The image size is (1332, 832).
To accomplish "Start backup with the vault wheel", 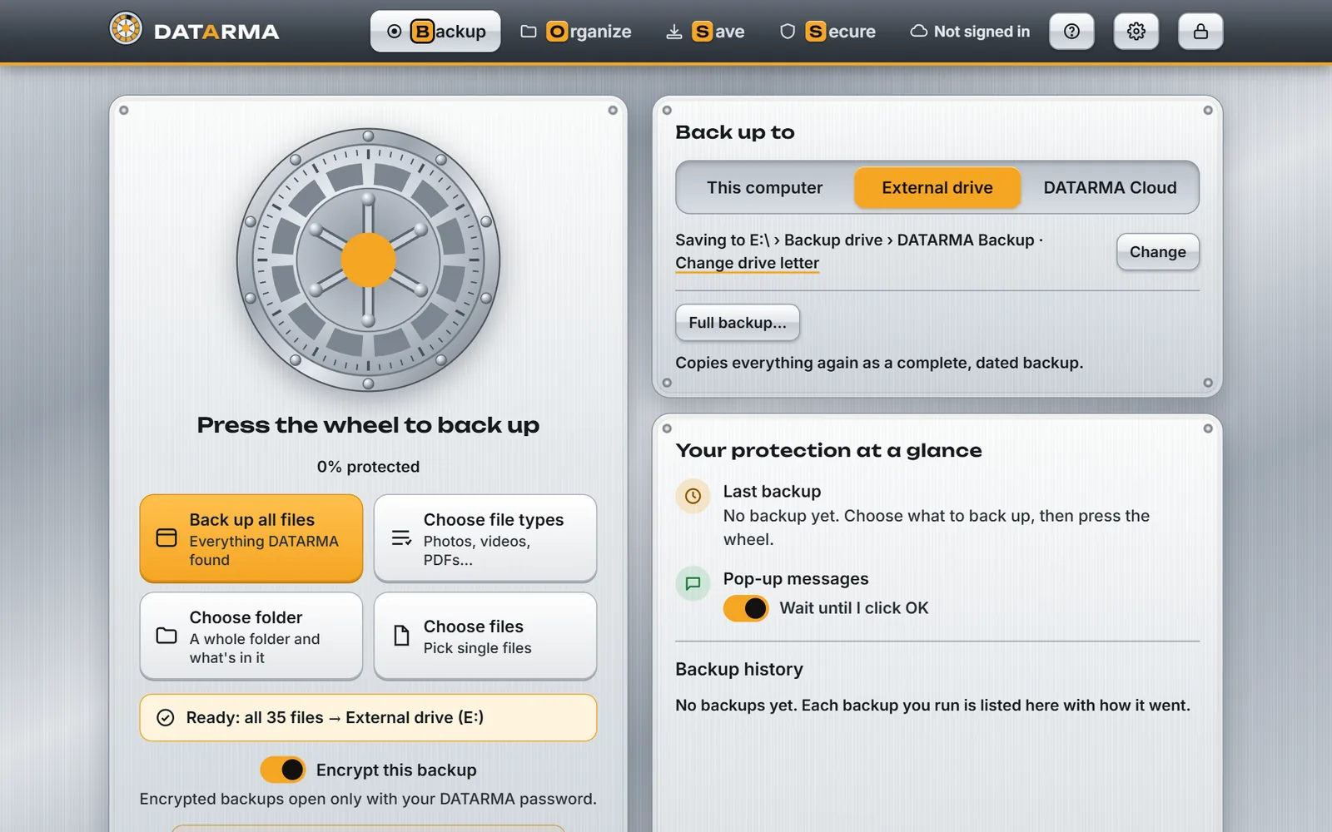I will pos(368,260).
